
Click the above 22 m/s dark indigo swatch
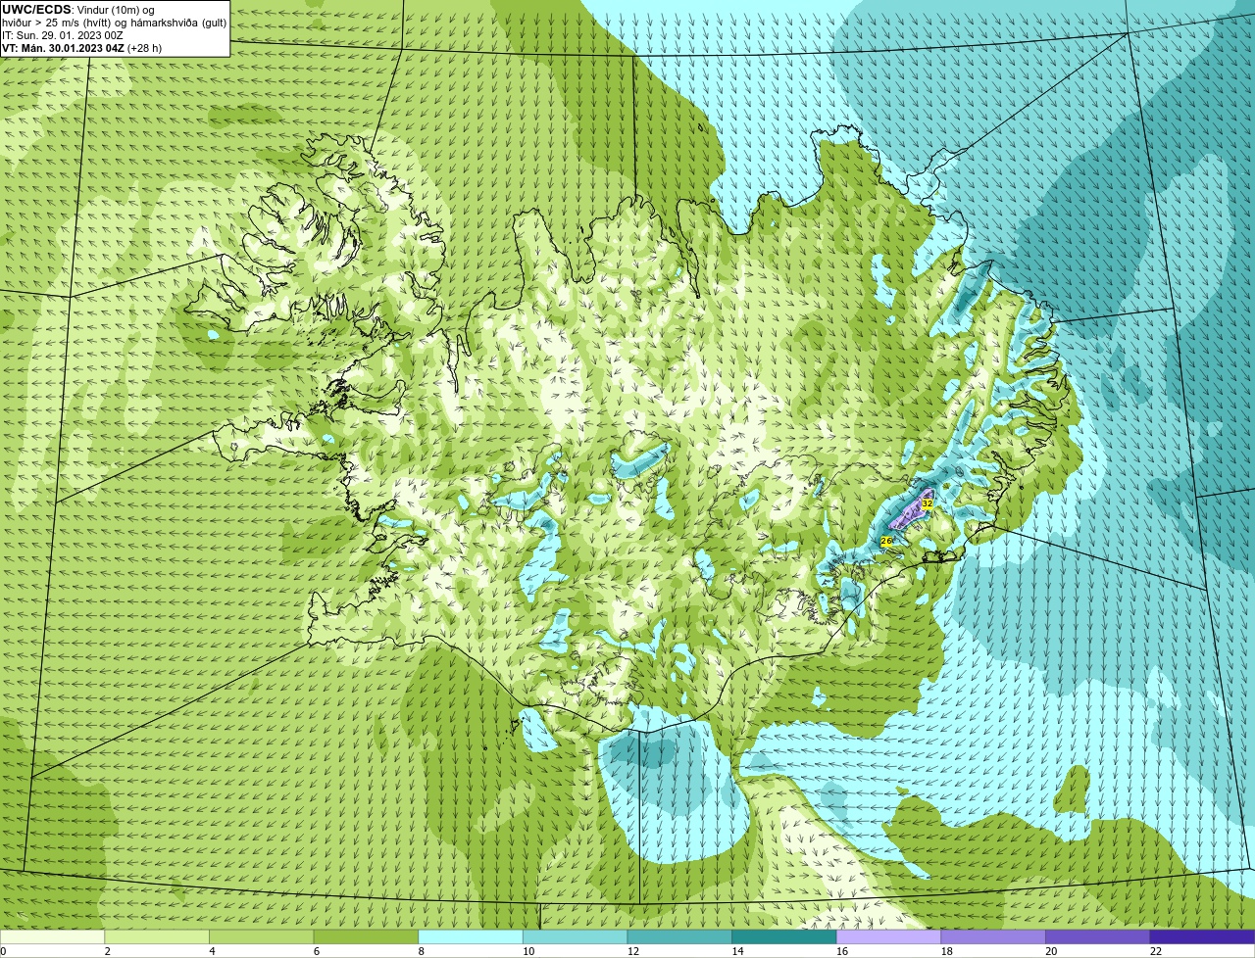1203,936
